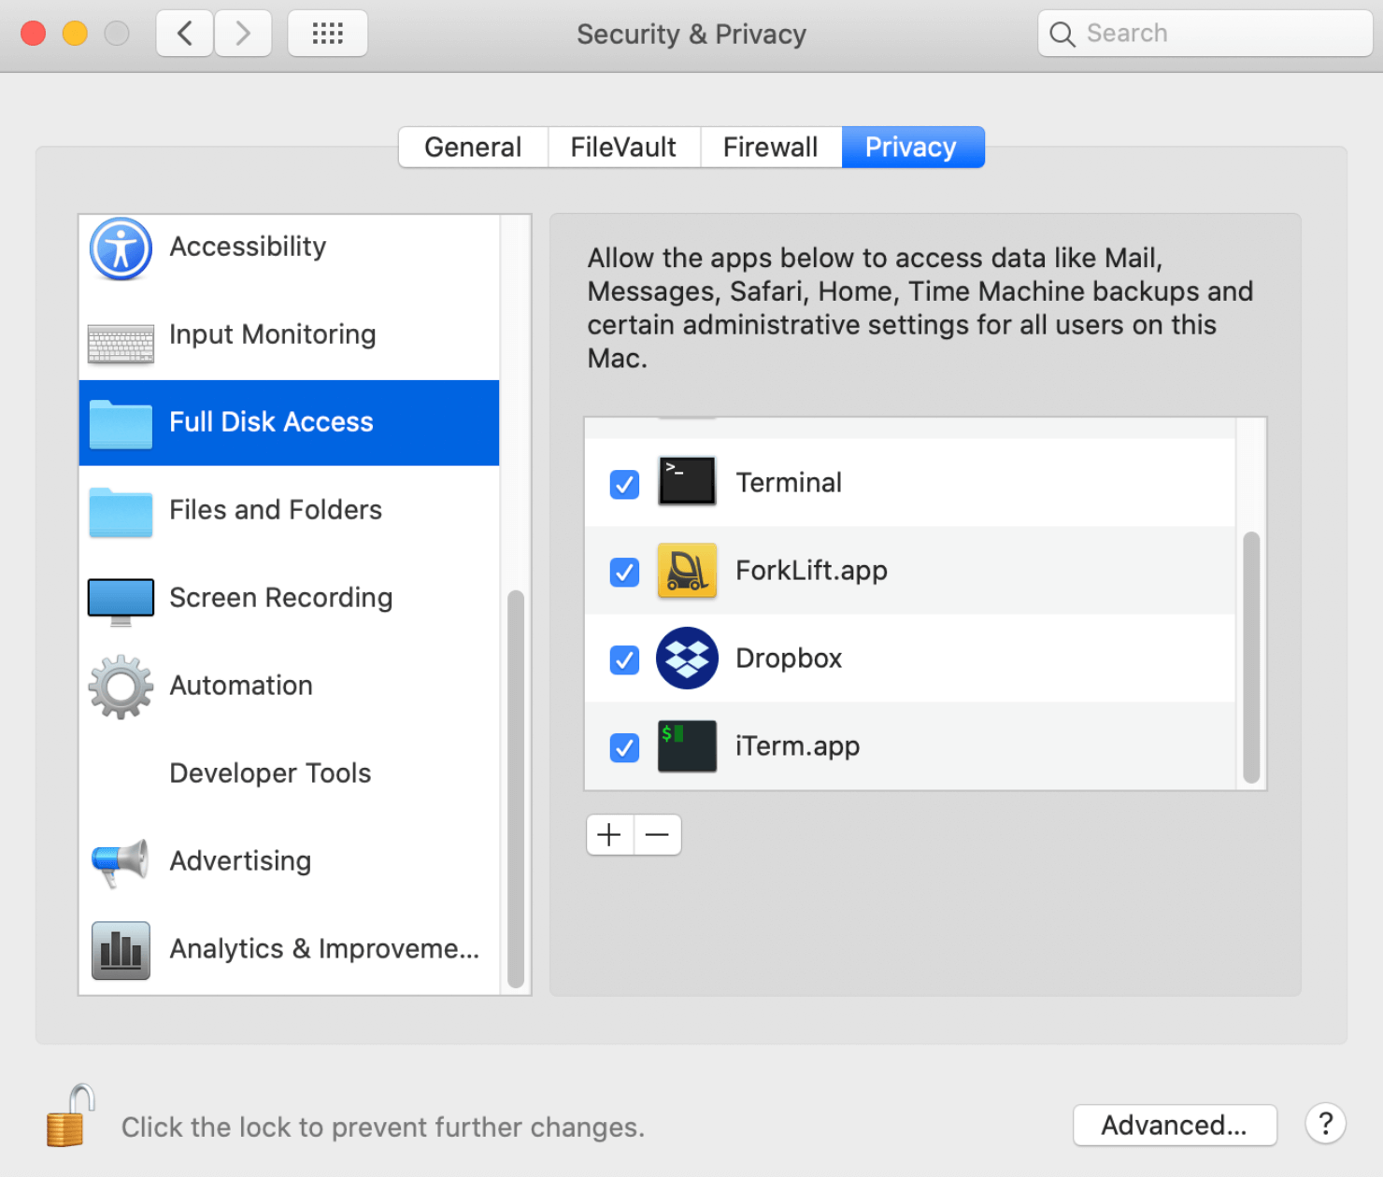Click the Advertising megaphone icon
1383x1177 pixels.
[x=120, y=863]
